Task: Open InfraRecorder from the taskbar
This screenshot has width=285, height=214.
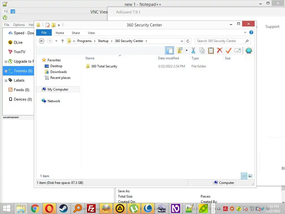Action: click(x=162, y=208)
